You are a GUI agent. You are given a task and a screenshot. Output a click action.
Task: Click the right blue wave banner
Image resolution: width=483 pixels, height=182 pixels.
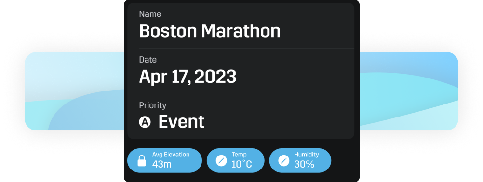pyautogui.click(x=409, y=91)
